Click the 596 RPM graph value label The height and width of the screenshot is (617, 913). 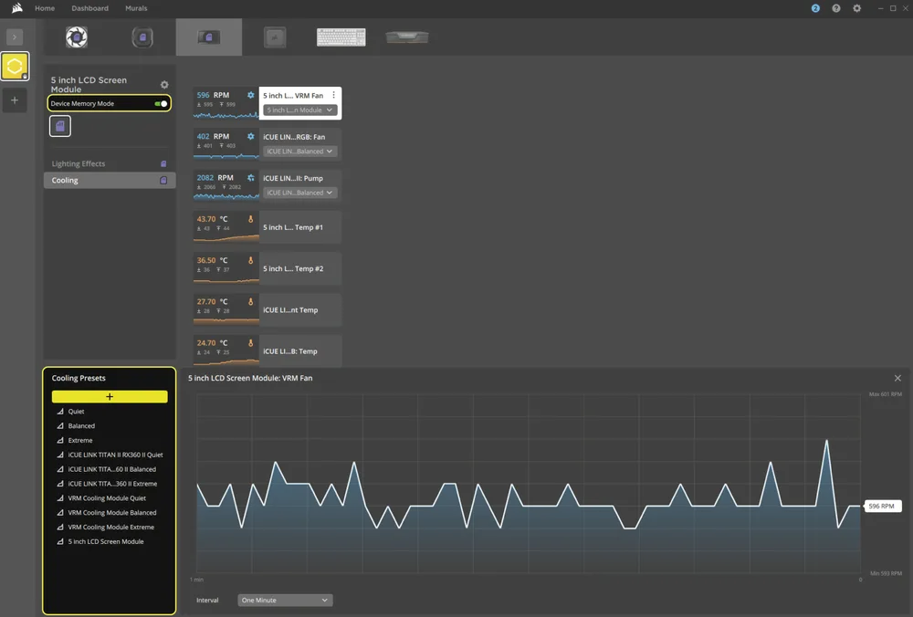click(882, 506)
